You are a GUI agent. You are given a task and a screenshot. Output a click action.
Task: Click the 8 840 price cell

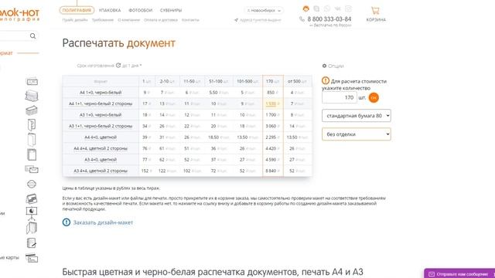point(273,171)
